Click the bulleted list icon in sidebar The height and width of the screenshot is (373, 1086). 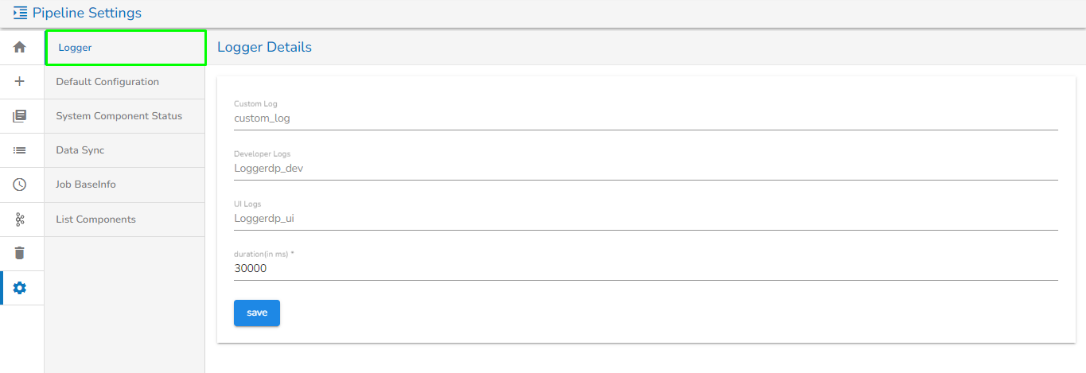tap(20, 150)
